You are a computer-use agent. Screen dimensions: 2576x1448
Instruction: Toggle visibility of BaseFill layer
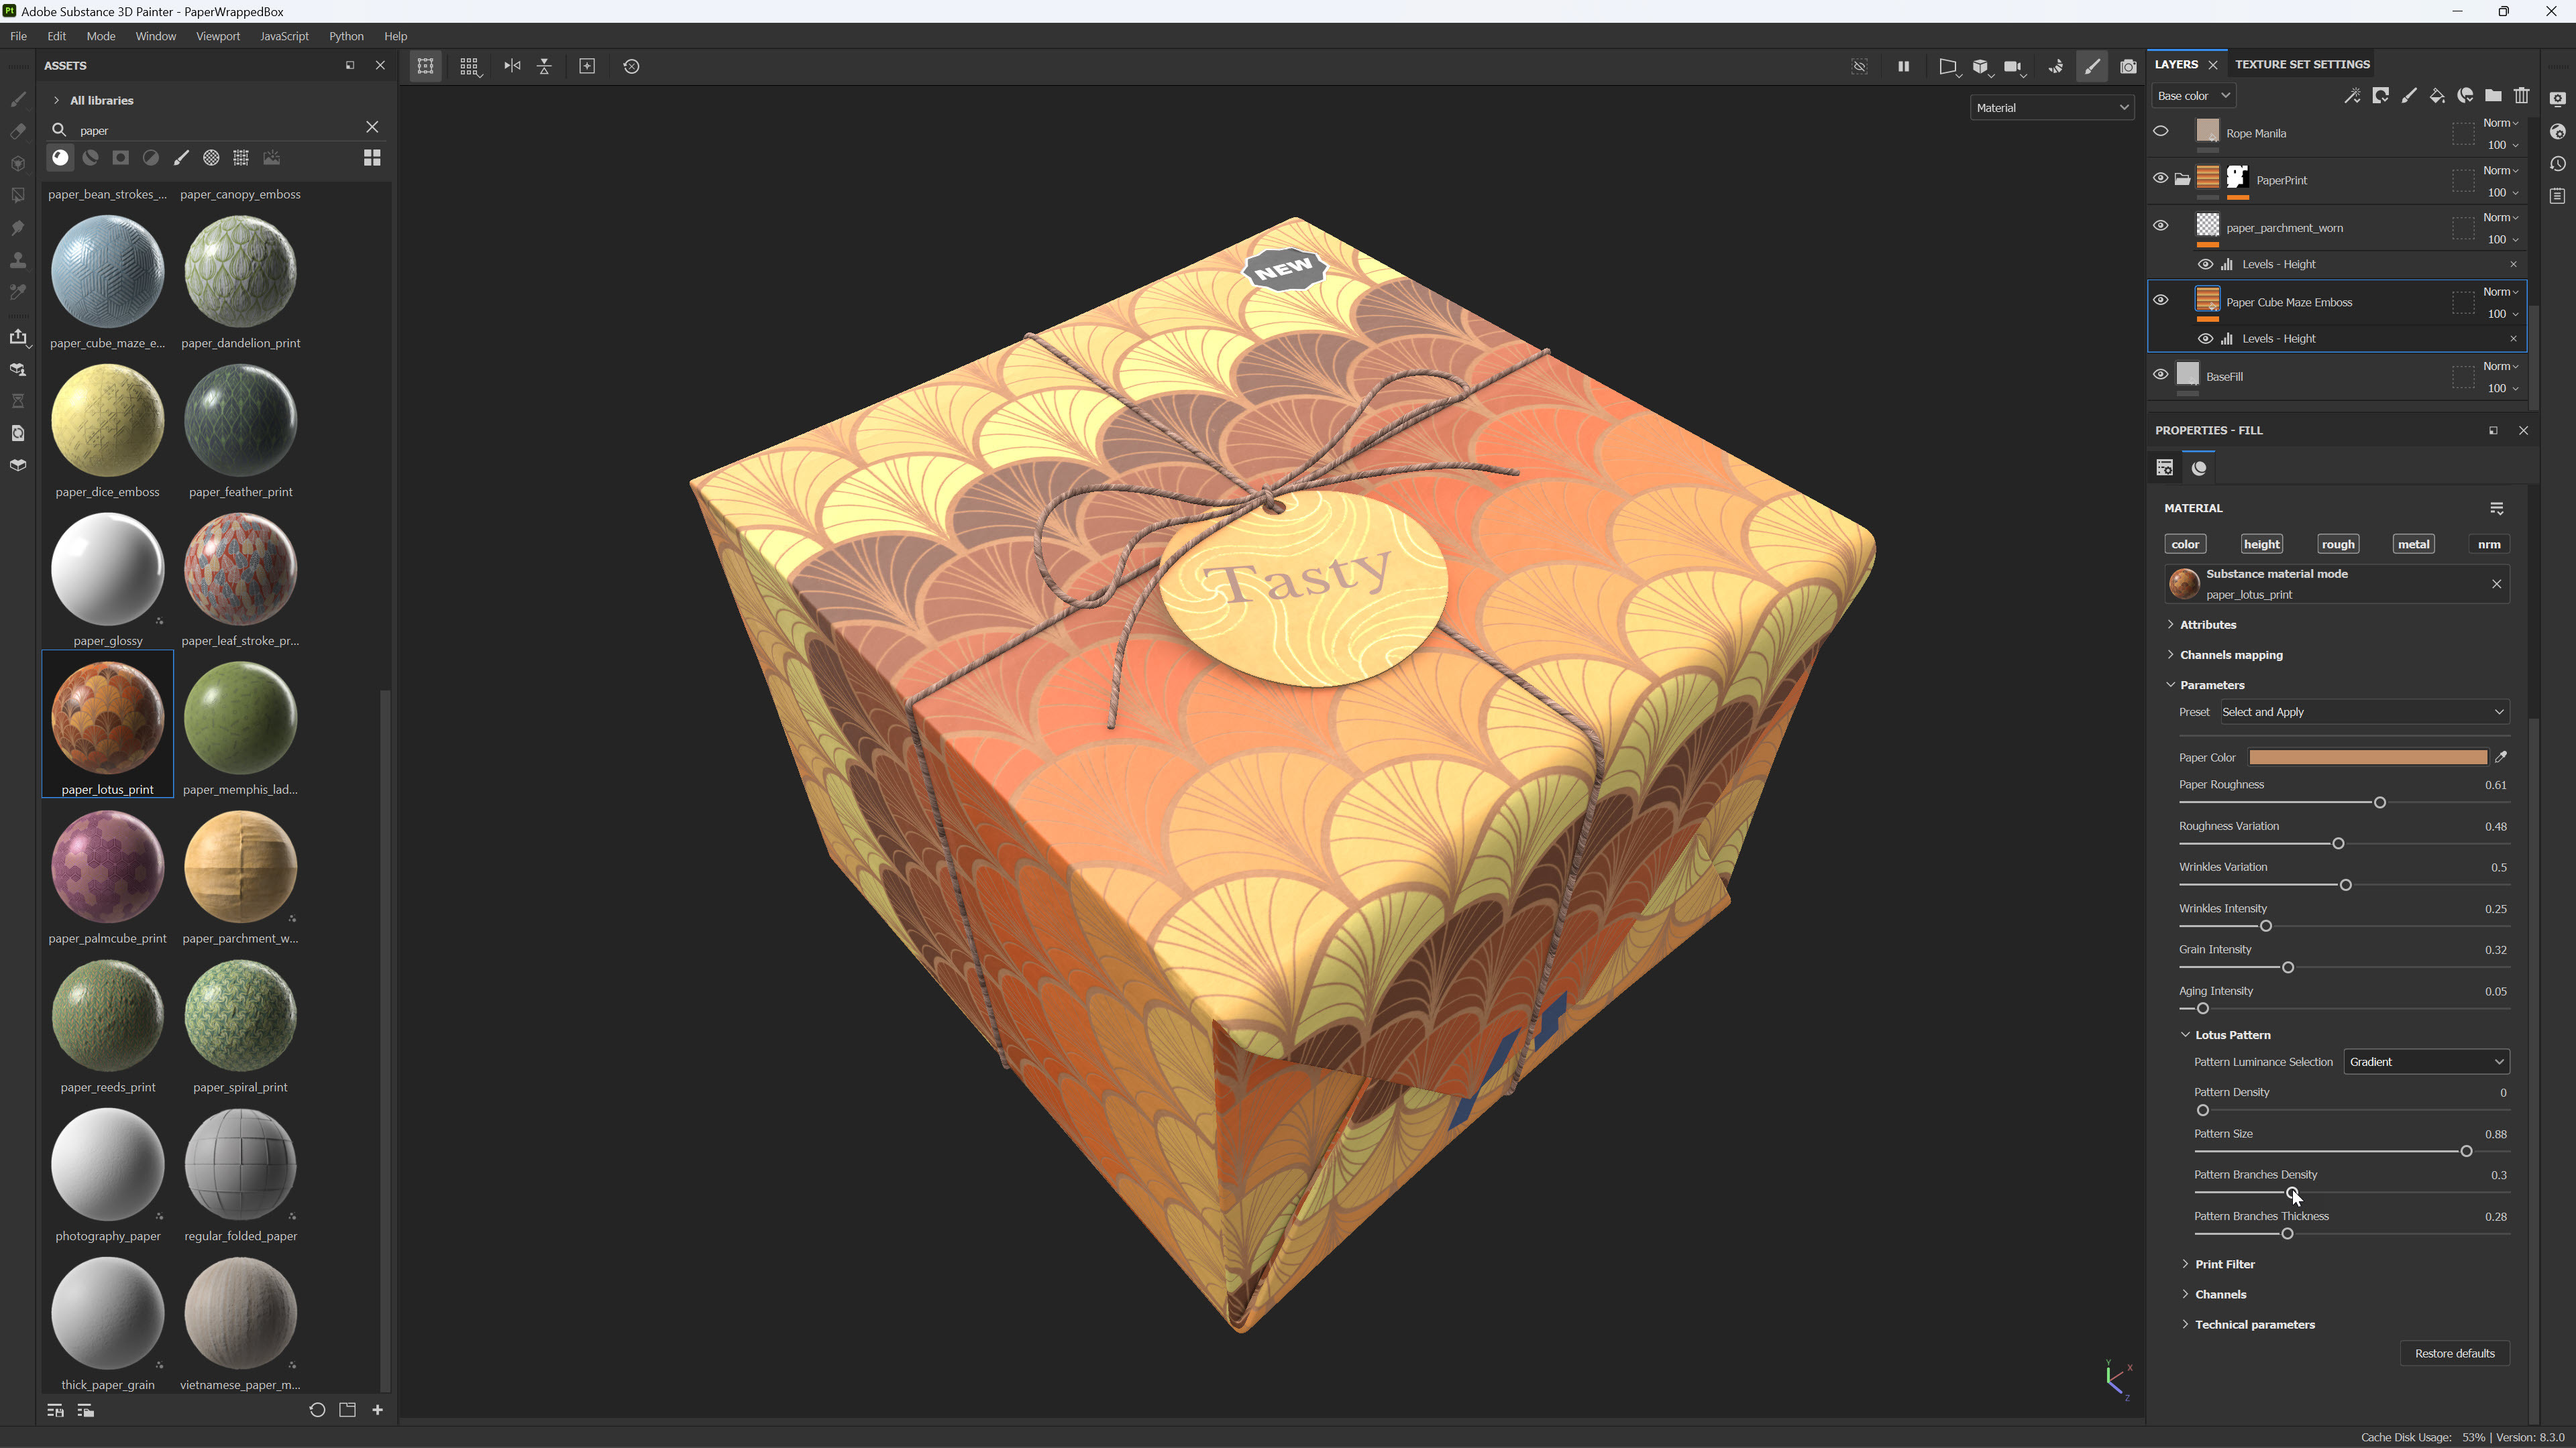[2161, 375]
